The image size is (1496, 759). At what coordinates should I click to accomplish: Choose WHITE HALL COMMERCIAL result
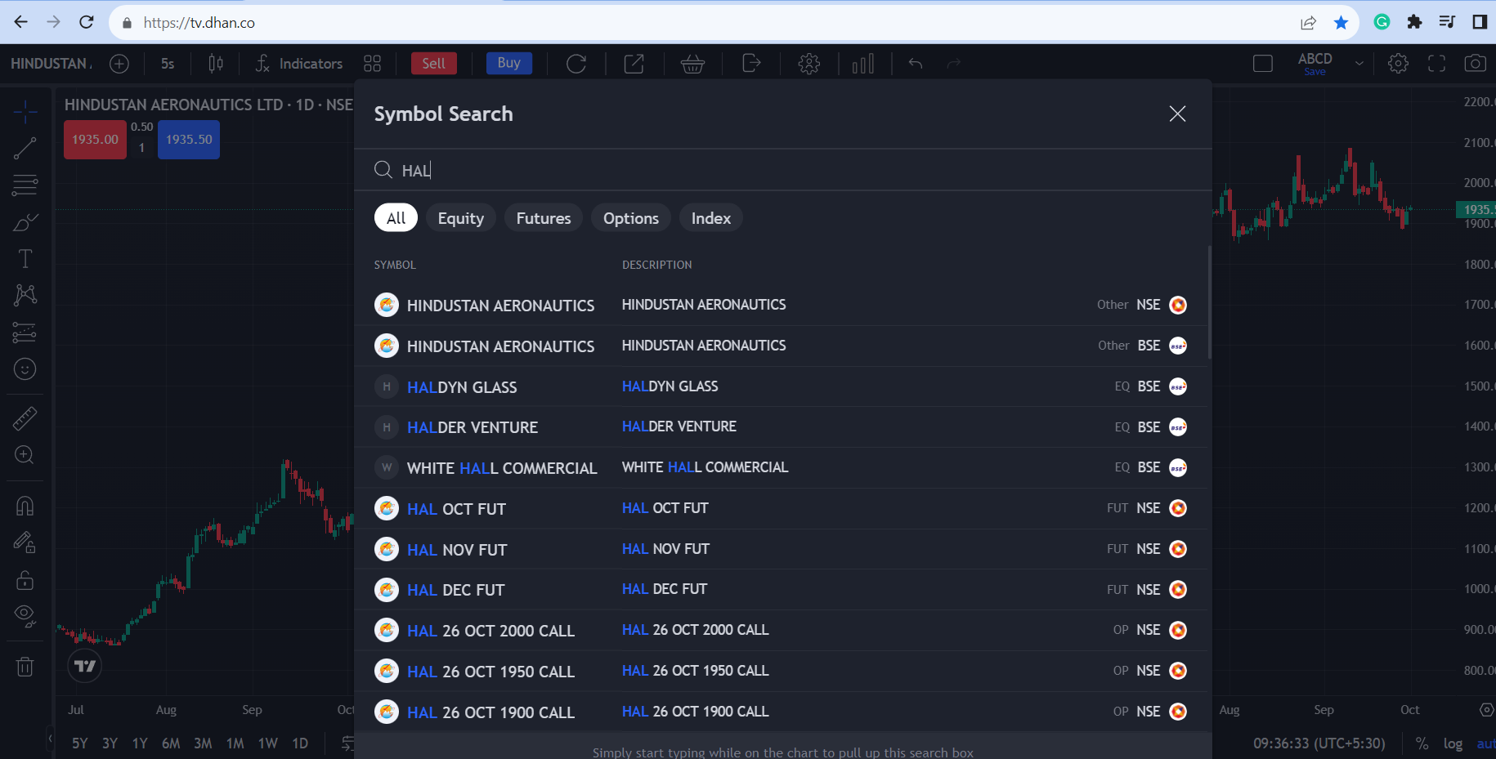coord(781,467)
